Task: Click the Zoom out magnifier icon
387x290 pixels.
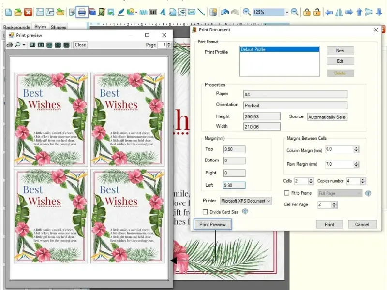Action: [294, 12]
